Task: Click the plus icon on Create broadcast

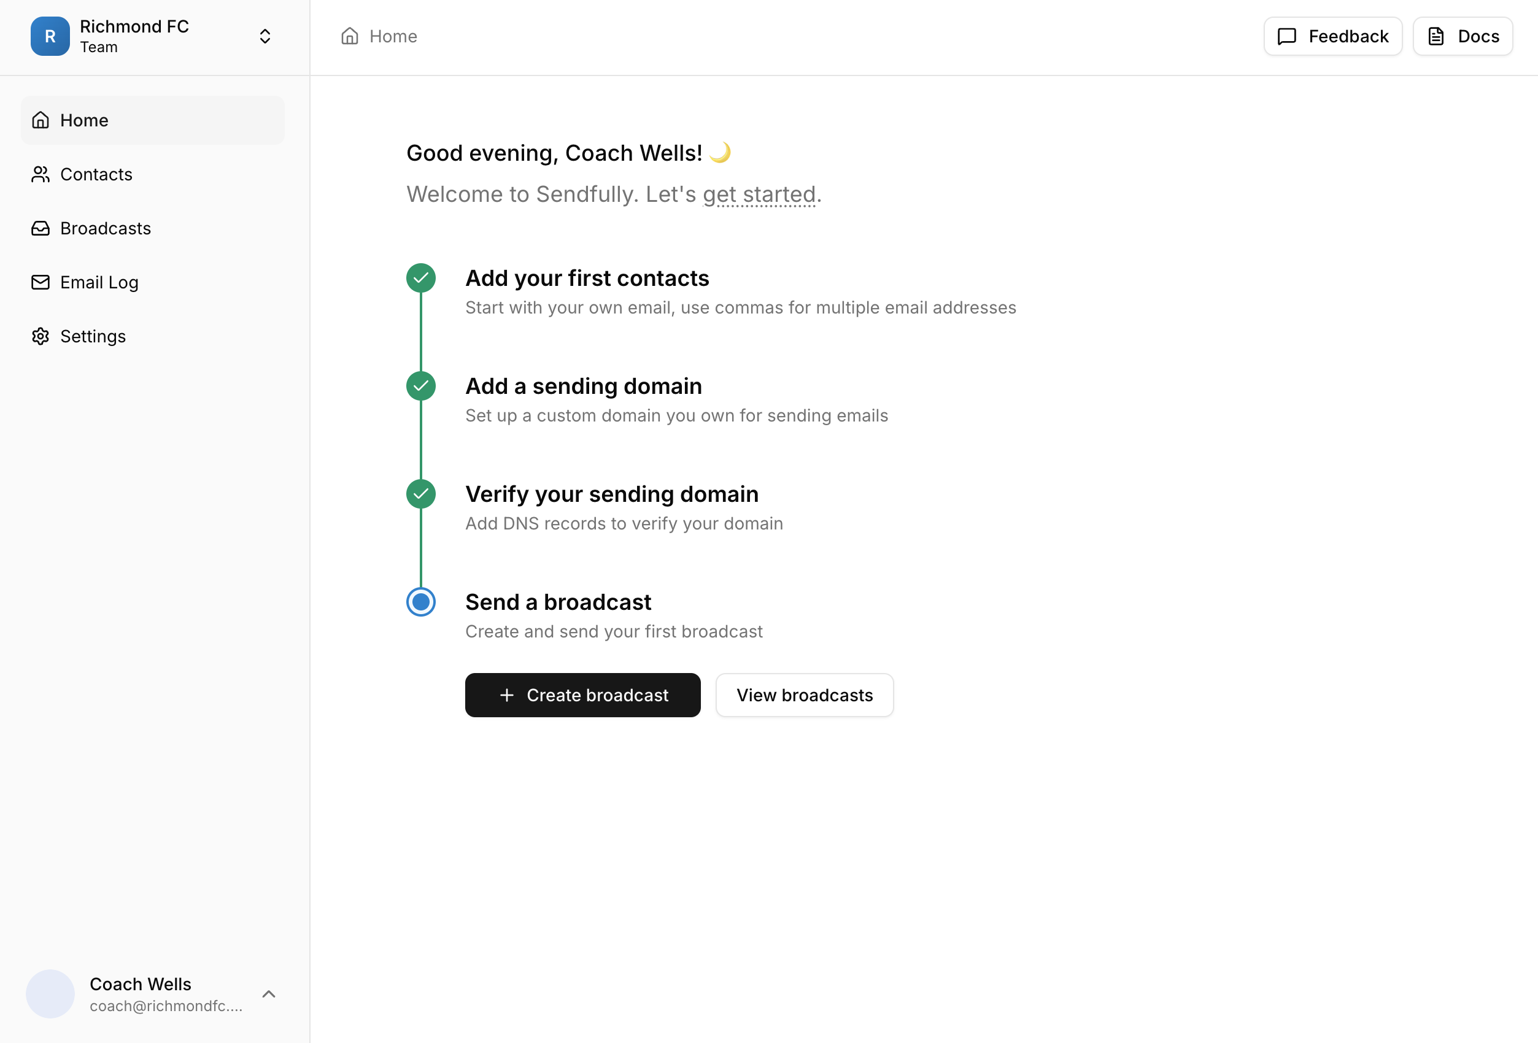Action: click(x=507, y=695)
